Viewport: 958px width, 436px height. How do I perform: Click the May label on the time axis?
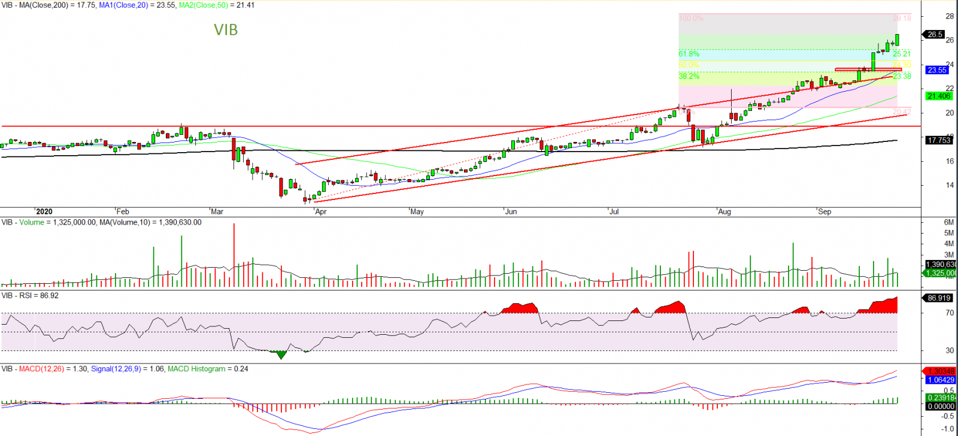coord(417,211)
